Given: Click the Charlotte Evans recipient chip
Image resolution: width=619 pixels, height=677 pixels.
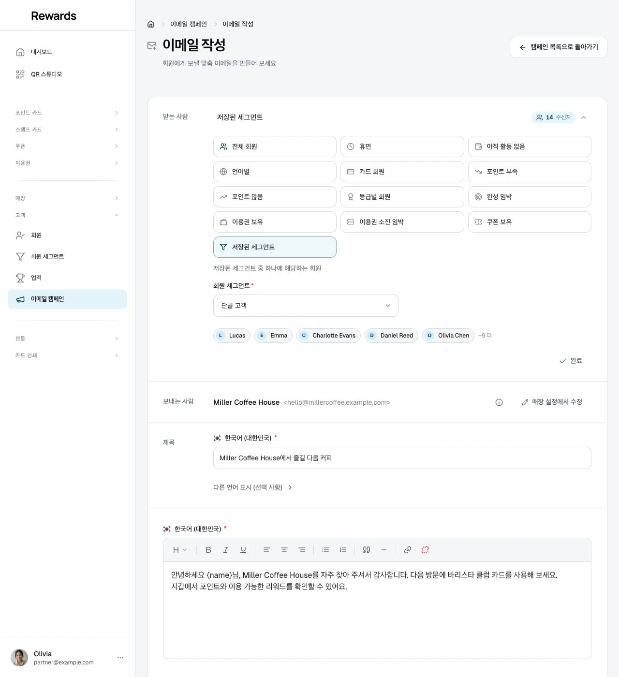Looking at the screenshot, I should 328,336.
